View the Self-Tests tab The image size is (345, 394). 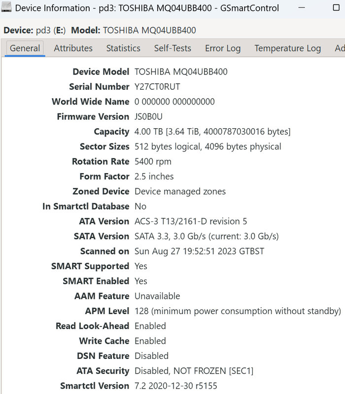pos(172,48)
